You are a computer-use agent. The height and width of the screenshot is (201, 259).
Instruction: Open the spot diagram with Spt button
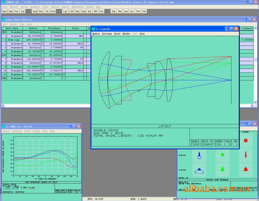(89, 11)
